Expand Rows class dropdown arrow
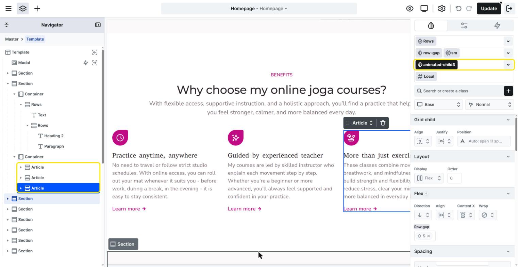This screenshot has height=267, width=518. tap(508, 41)
